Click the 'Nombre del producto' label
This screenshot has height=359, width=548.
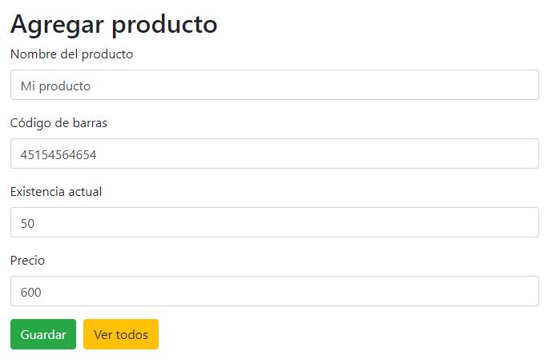(x=71, y=54)
